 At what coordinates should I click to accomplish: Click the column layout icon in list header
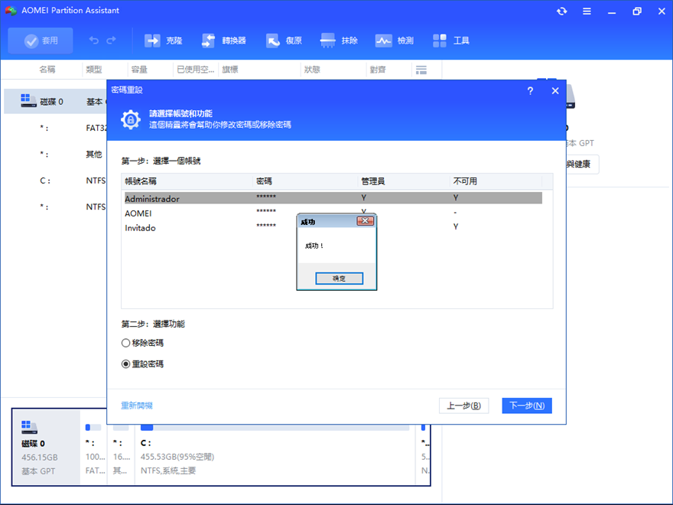[421, 70]
